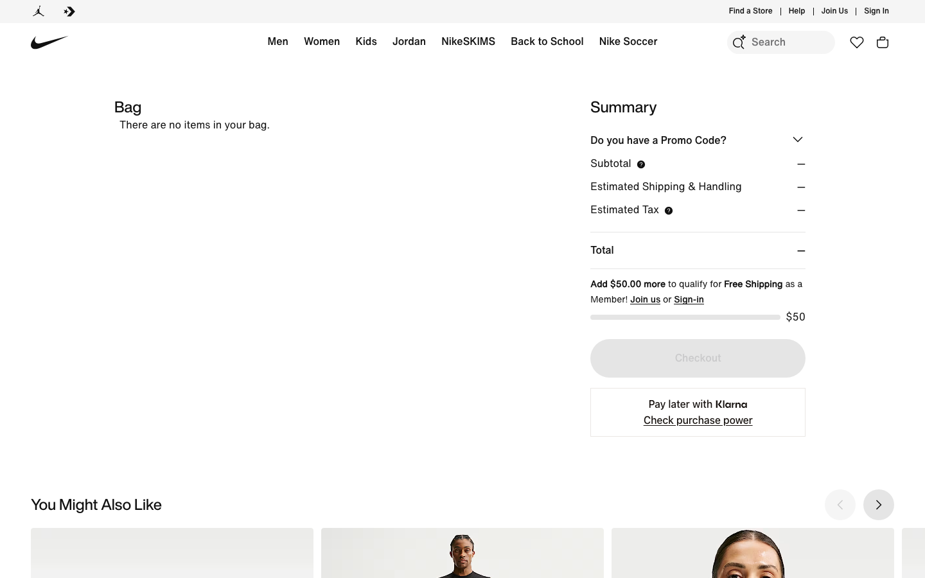Open the first recommended product thumbnail
Image resolution: width=925 pixels, height=578 pixels.
tap(172, 553)
